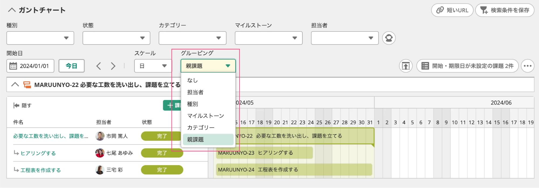Click the link icon in 短いURL button
The width and height of the screenshot is (539, 188).
click(x=440, y=10)
